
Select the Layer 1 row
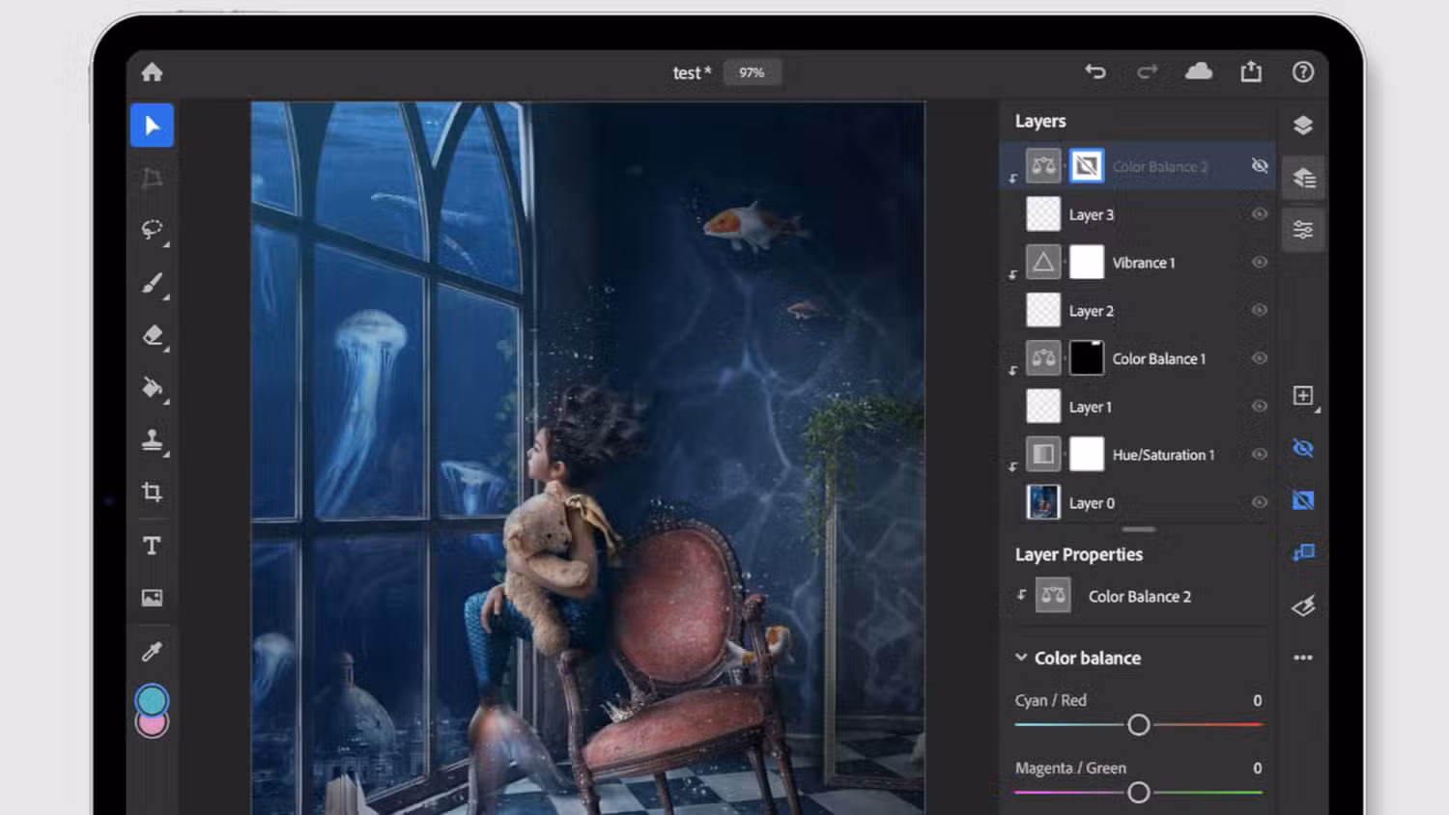coord(1139,407)
